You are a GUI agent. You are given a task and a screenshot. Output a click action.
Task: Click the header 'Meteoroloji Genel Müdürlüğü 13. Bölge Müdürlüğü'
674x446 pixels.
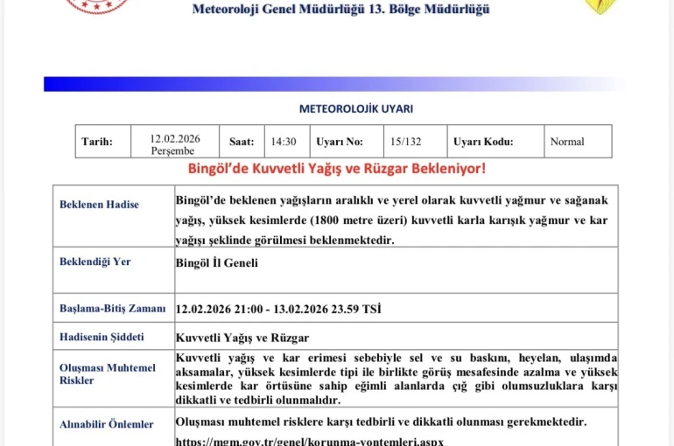point(341,9)
